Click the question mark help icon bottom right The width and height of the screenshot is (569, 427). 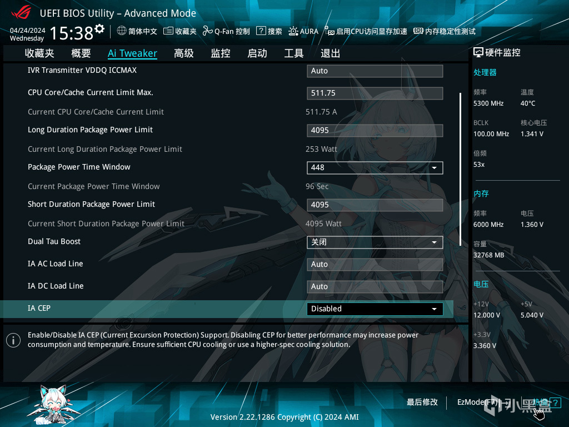pyautogui.click(x=556, y=403)
